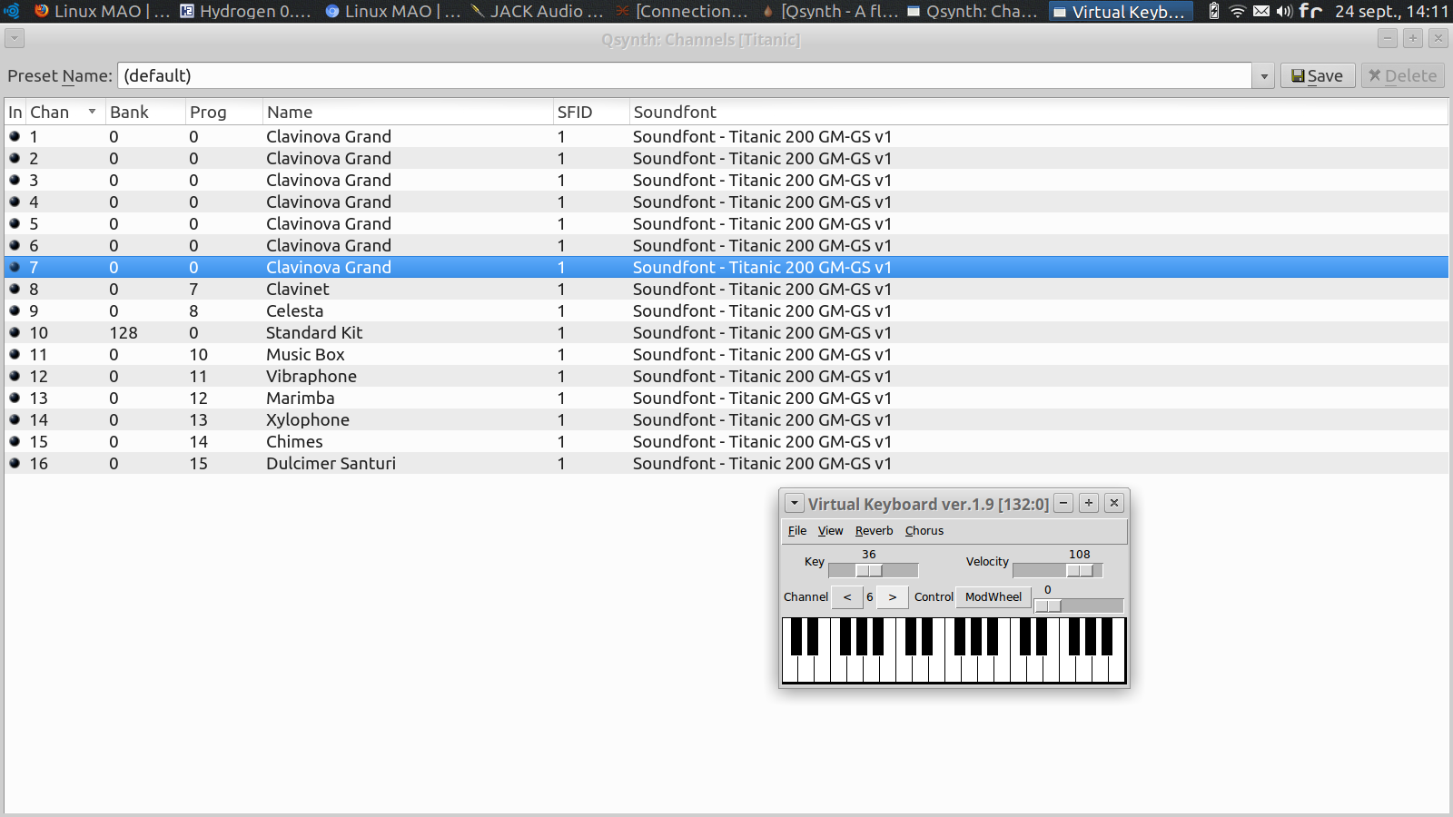This screenshot has height=817, width=1453.
Task: Switch to JACK Audio taskbar window
Action: pos(537,11)
